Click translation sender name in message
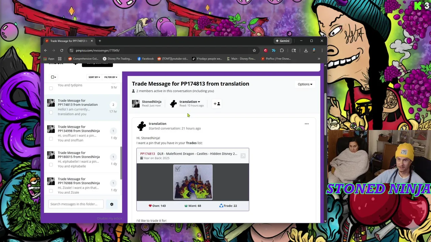This screenshot has height=242, width=431. 158,124
